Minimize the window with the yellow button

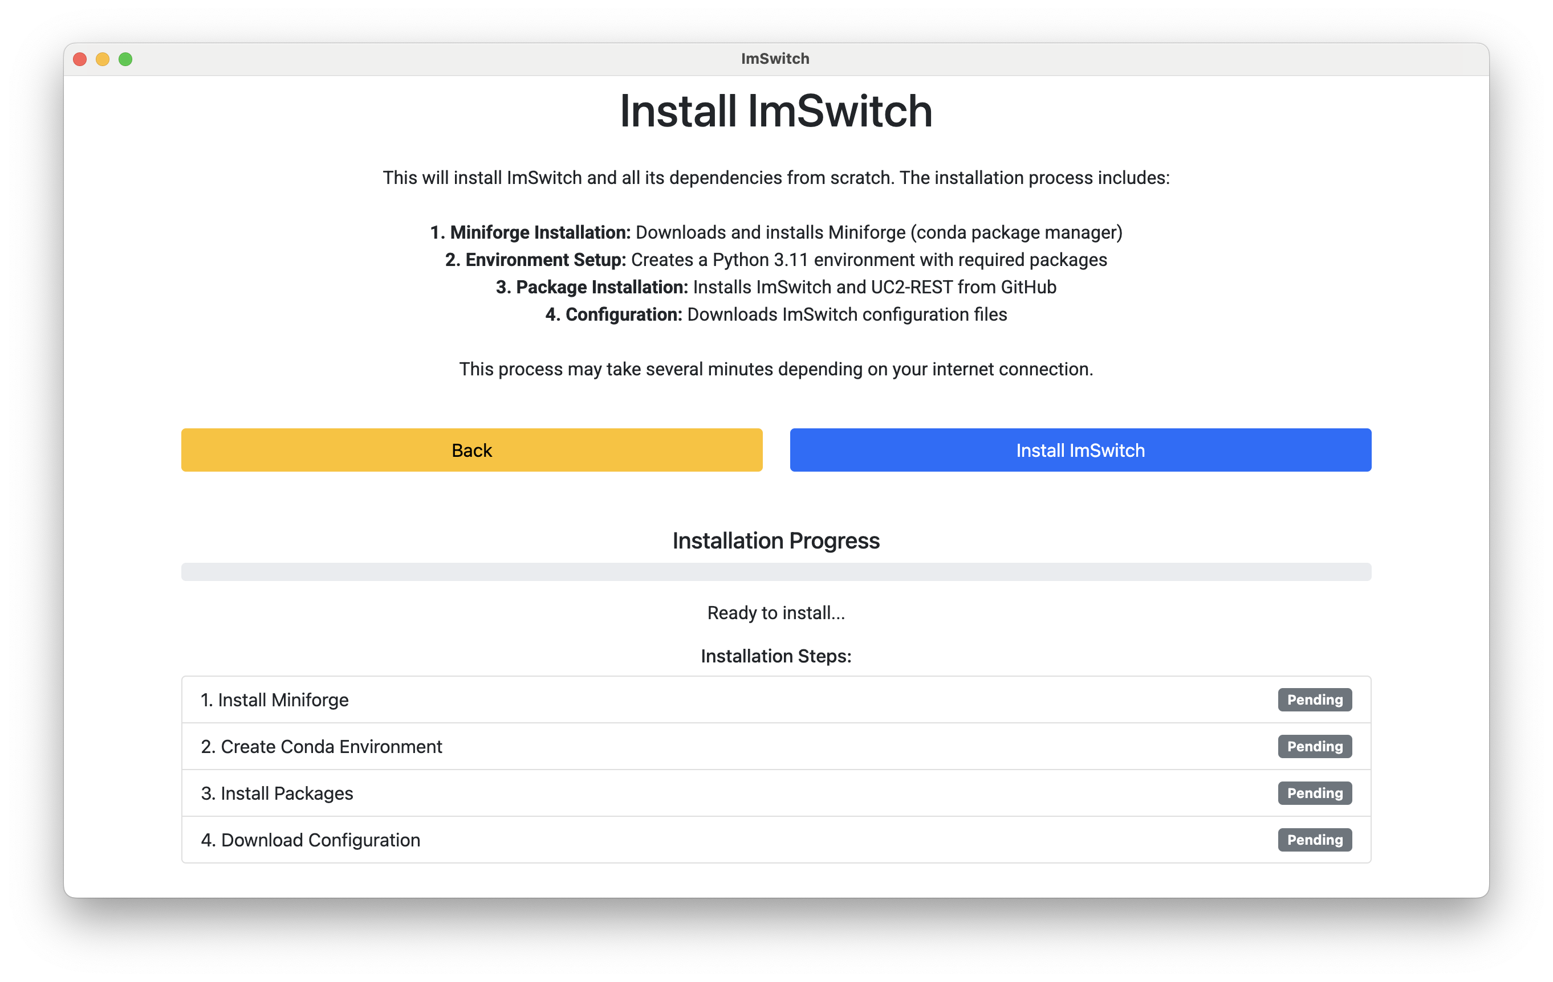pos(103,59)
